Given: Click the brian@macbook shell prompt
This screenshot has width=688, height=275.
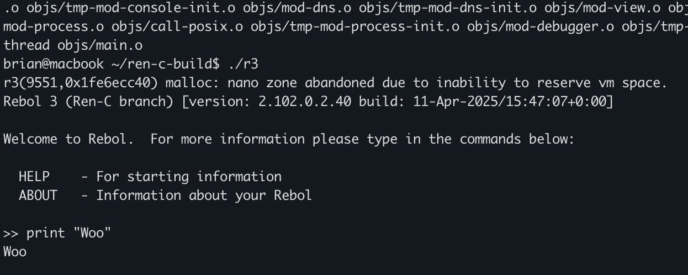Looking at the screenshot, I should tap(53, 64).
